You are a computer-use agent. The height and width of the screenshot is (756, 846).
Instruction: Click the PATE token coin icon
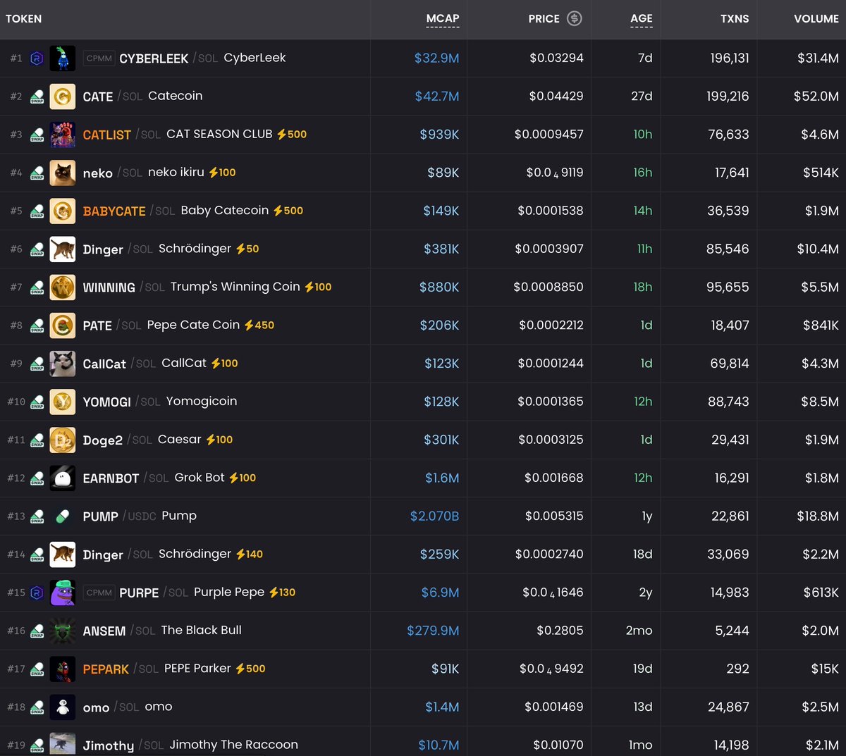pos(63,325)
